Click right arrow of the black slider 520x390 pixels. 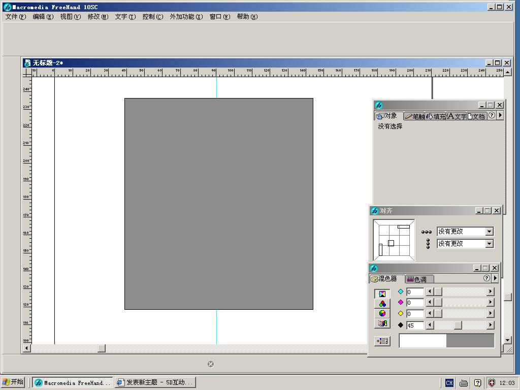tap(490, 325)
